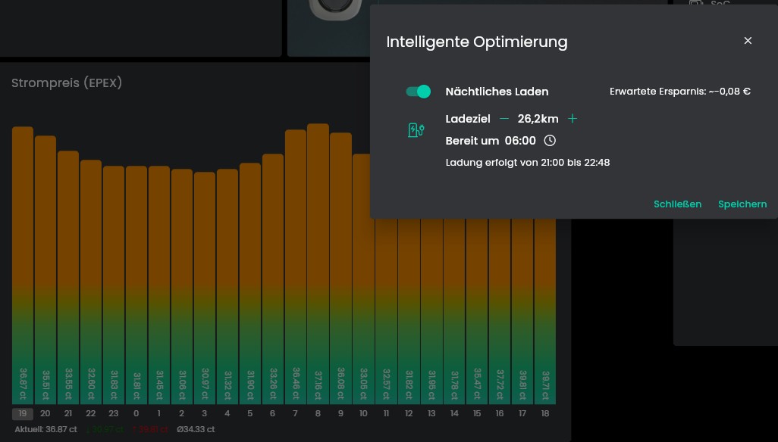Click the wallbox charger image
This screenshot has height=442, width=778.
click(x=334, y=9)
